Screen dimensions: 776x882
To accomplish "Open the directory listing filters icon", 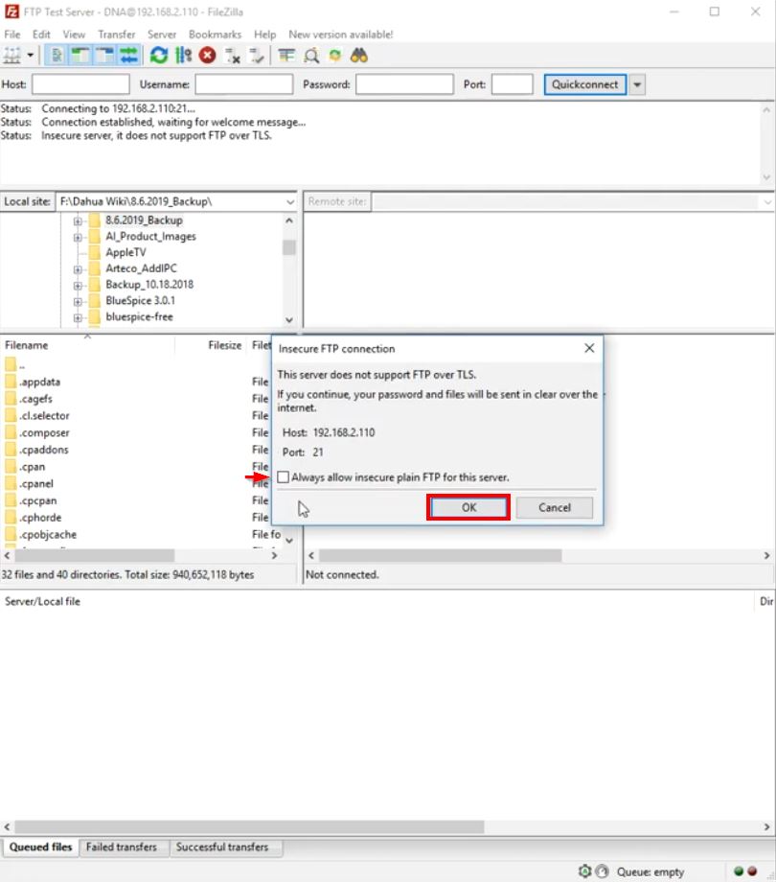I will [x=286, y=56].
